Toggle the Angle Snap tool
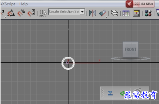This screenshot has width=159, height=104. pyautogui.click(x=11, y=13)
